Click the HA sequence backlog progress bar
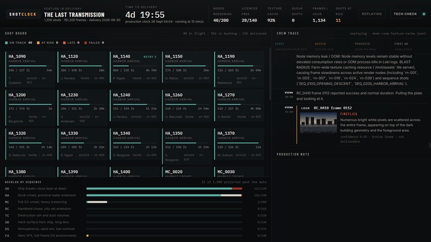 click(164, 196)
